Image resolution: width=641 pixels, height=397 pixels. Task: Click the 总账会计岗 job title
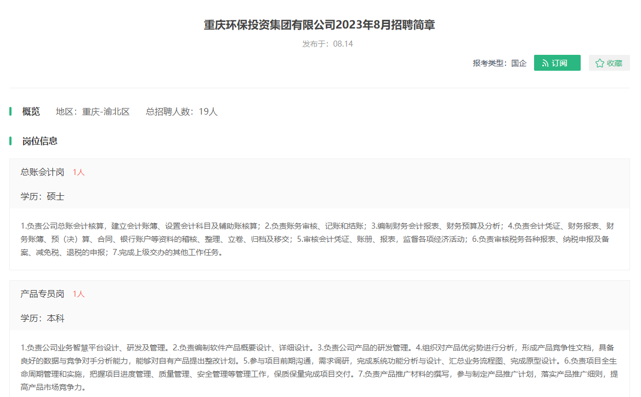(43, 172)
